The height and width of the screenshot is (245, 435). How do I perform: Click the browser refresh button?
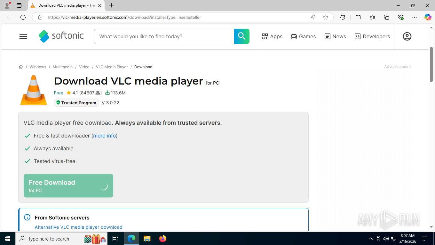pyautogui.click(x=23, y=17)
